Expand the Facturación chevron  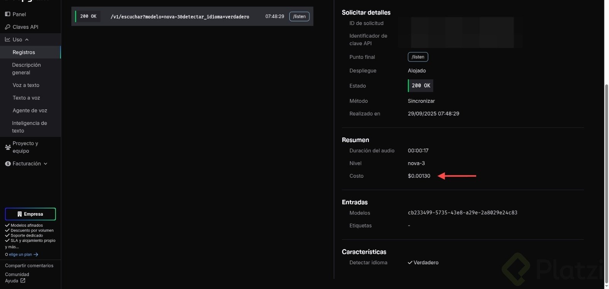46,164
